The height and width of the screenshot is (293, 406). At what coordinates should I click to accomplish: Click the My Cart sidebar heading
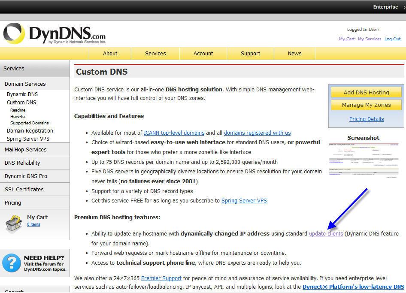[37, 217]
